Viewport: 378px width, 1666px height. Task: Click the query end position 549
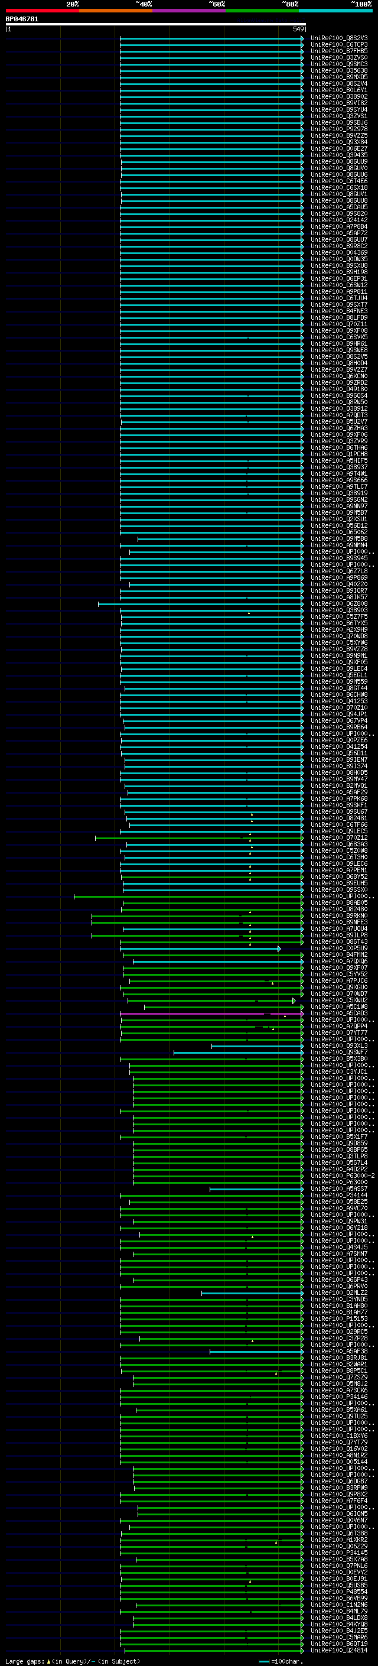coord(298,29)
